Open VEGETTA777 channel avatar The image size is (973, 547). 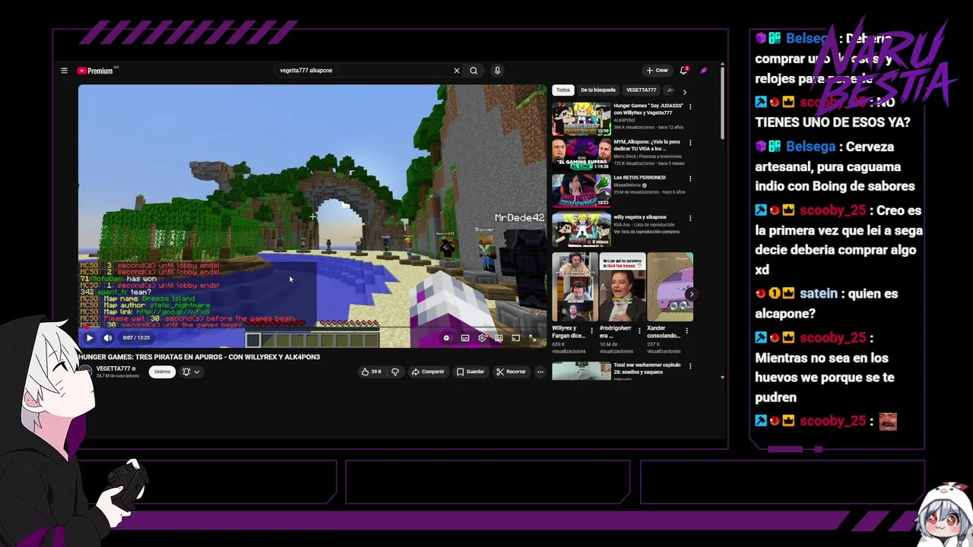tap(86, 372)
